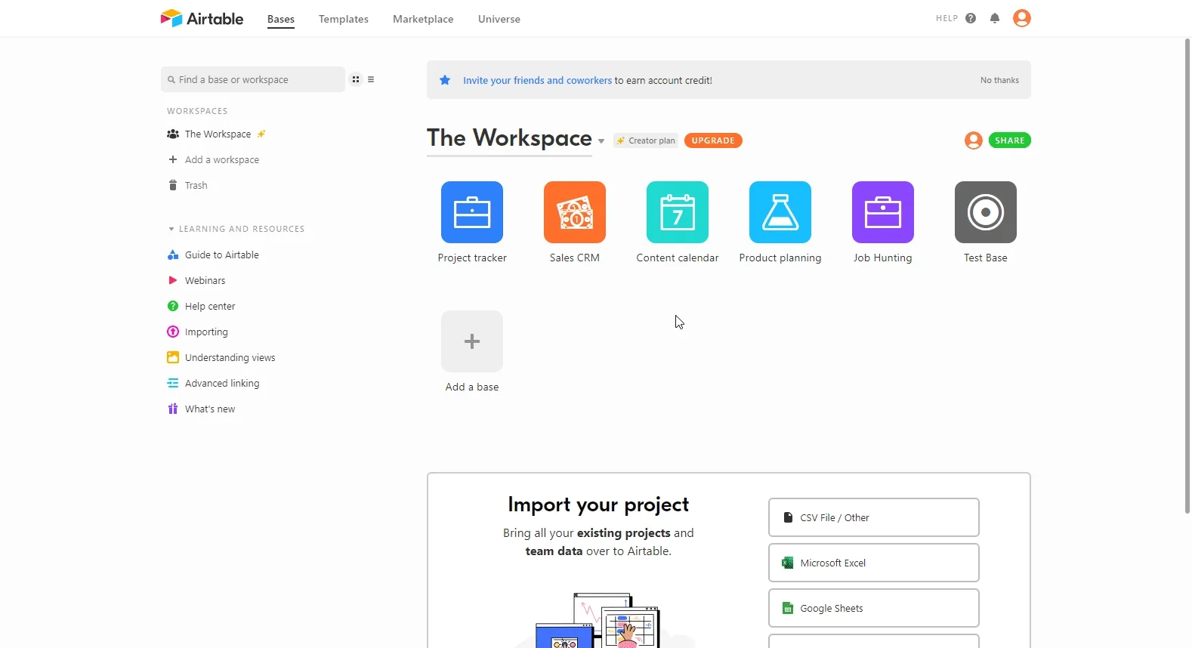Click the Webinars play icon
The height and width of the screenshot is (648, 1192).
pos(173,280)
